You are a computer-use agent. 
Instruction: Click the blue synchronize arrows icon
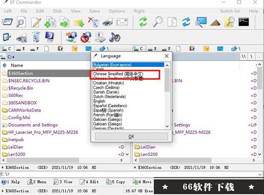[x=186, y=22]
